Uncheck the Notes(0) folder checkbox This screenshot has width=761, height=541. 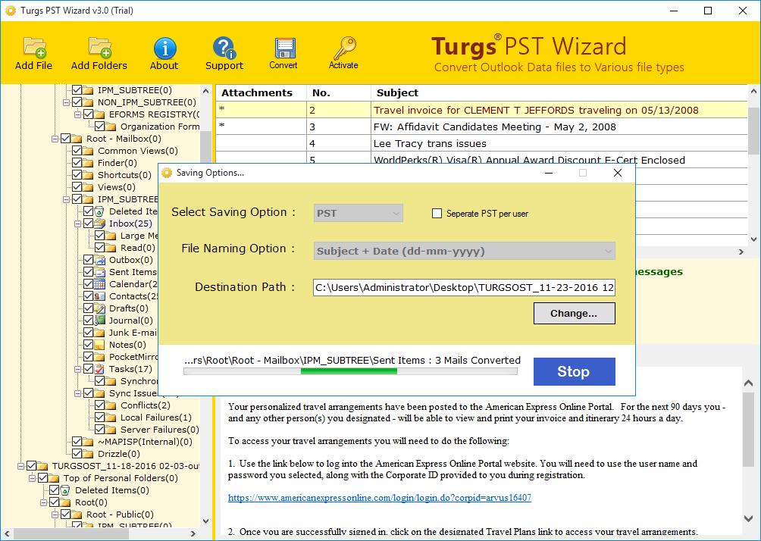89,345
